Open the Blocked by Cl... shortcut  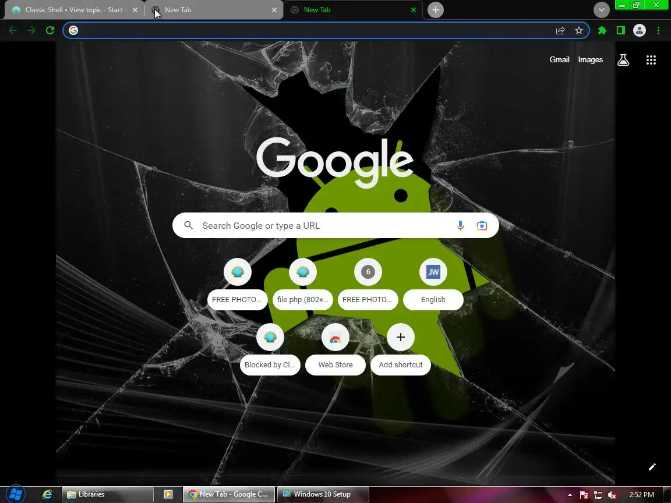pyautogui.click(x=270, y=349)
